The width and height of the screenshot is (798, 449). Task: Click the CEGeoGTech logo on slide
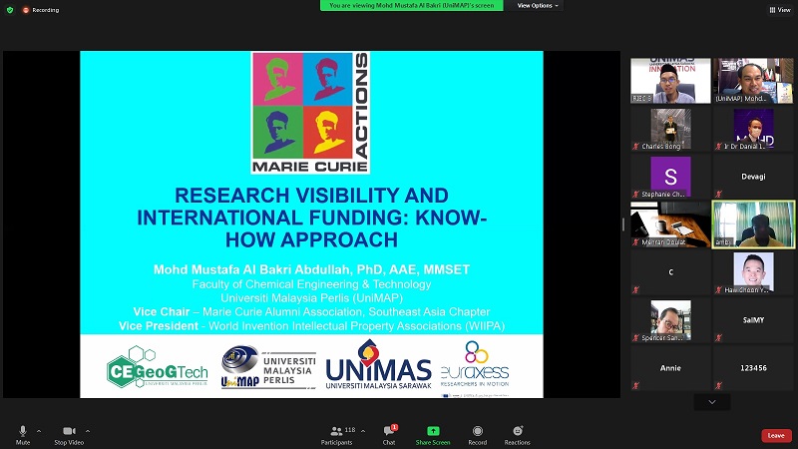(158, 367)
